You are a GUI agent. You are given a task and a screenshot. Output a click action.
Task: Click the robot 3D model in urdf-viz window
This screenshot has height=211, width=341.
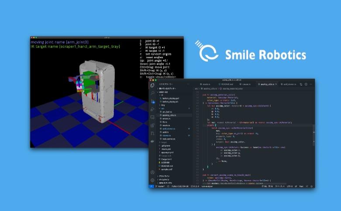coord(96,91)
